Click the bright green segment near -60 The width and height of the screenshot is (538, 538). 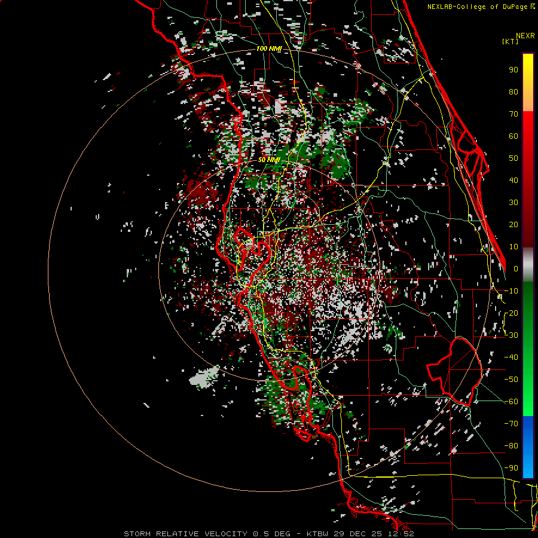528,405
